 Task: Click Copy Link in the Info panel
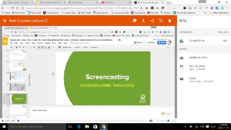[x=223, y=32]
